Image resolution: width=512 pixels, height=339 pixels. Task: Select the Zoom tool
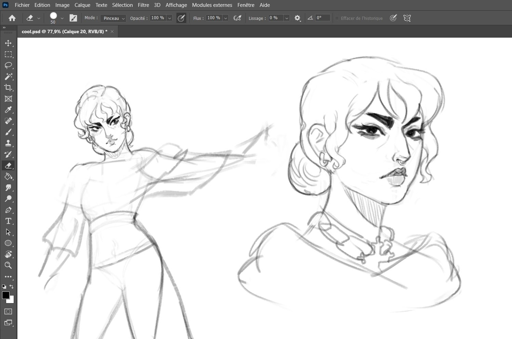pyautogui.click(x=8, y=265)
